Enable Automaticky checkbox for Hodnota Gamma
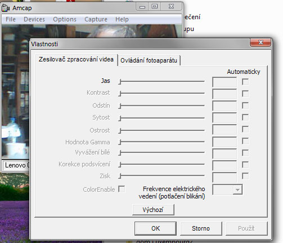Screen dimensions: 283x243 [245, 141]
